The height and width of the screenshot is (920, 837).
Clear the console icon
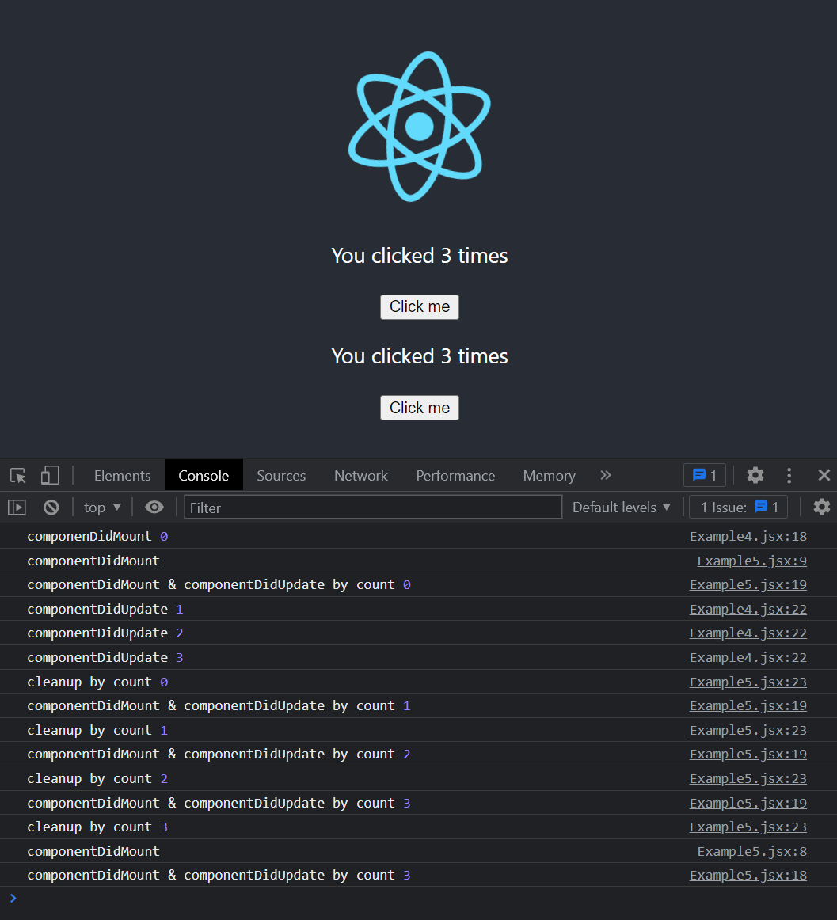[x=51, y=507]
